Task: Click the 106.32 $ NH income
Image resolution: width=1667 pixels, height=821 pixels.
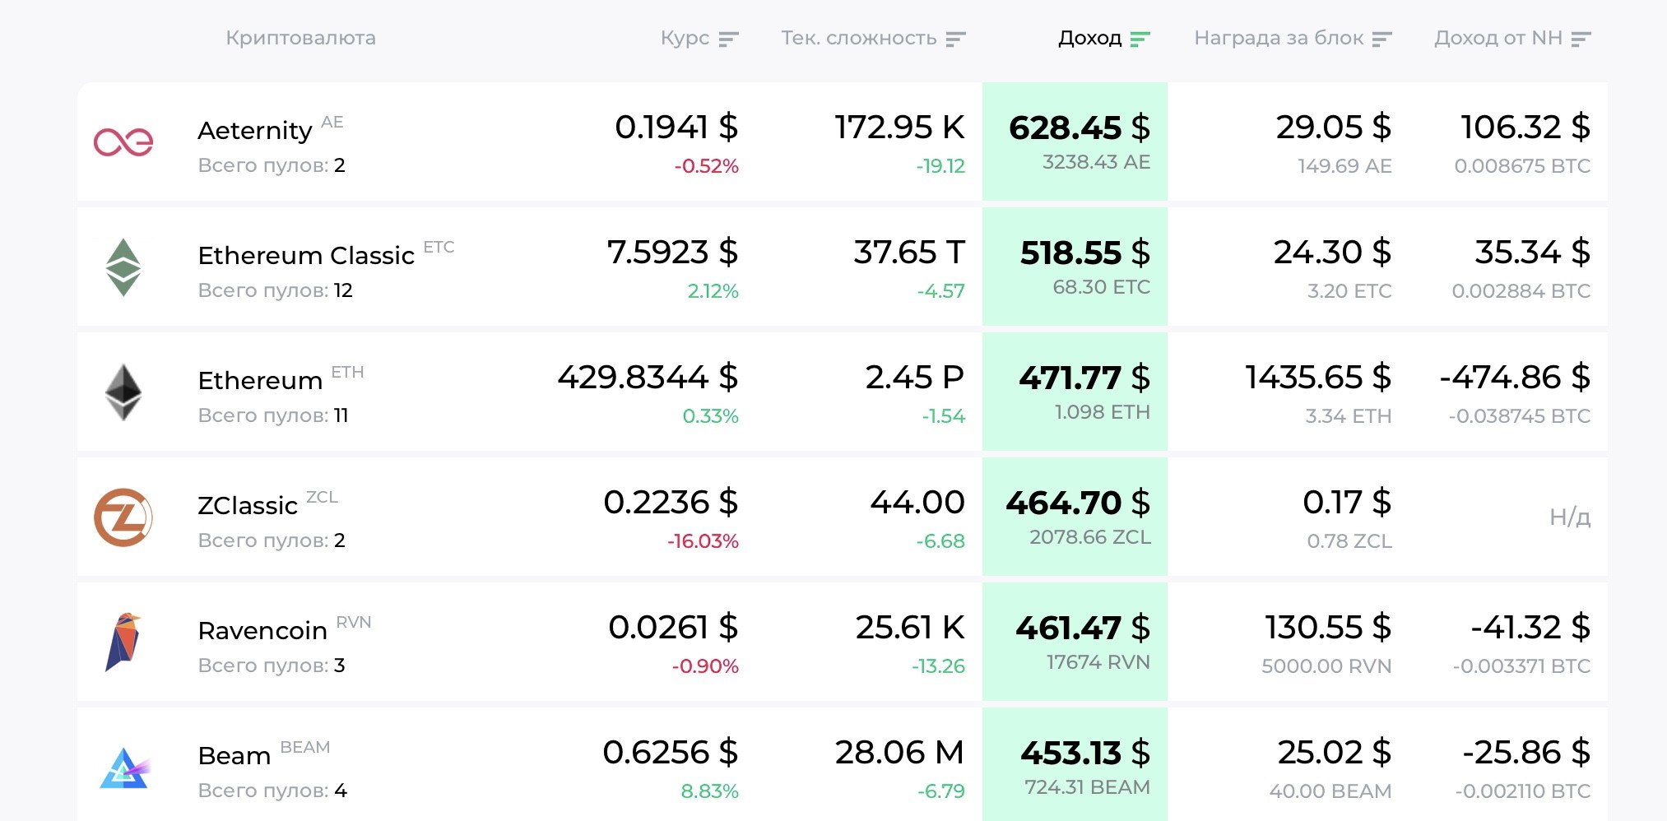Action: point(1525,128)
